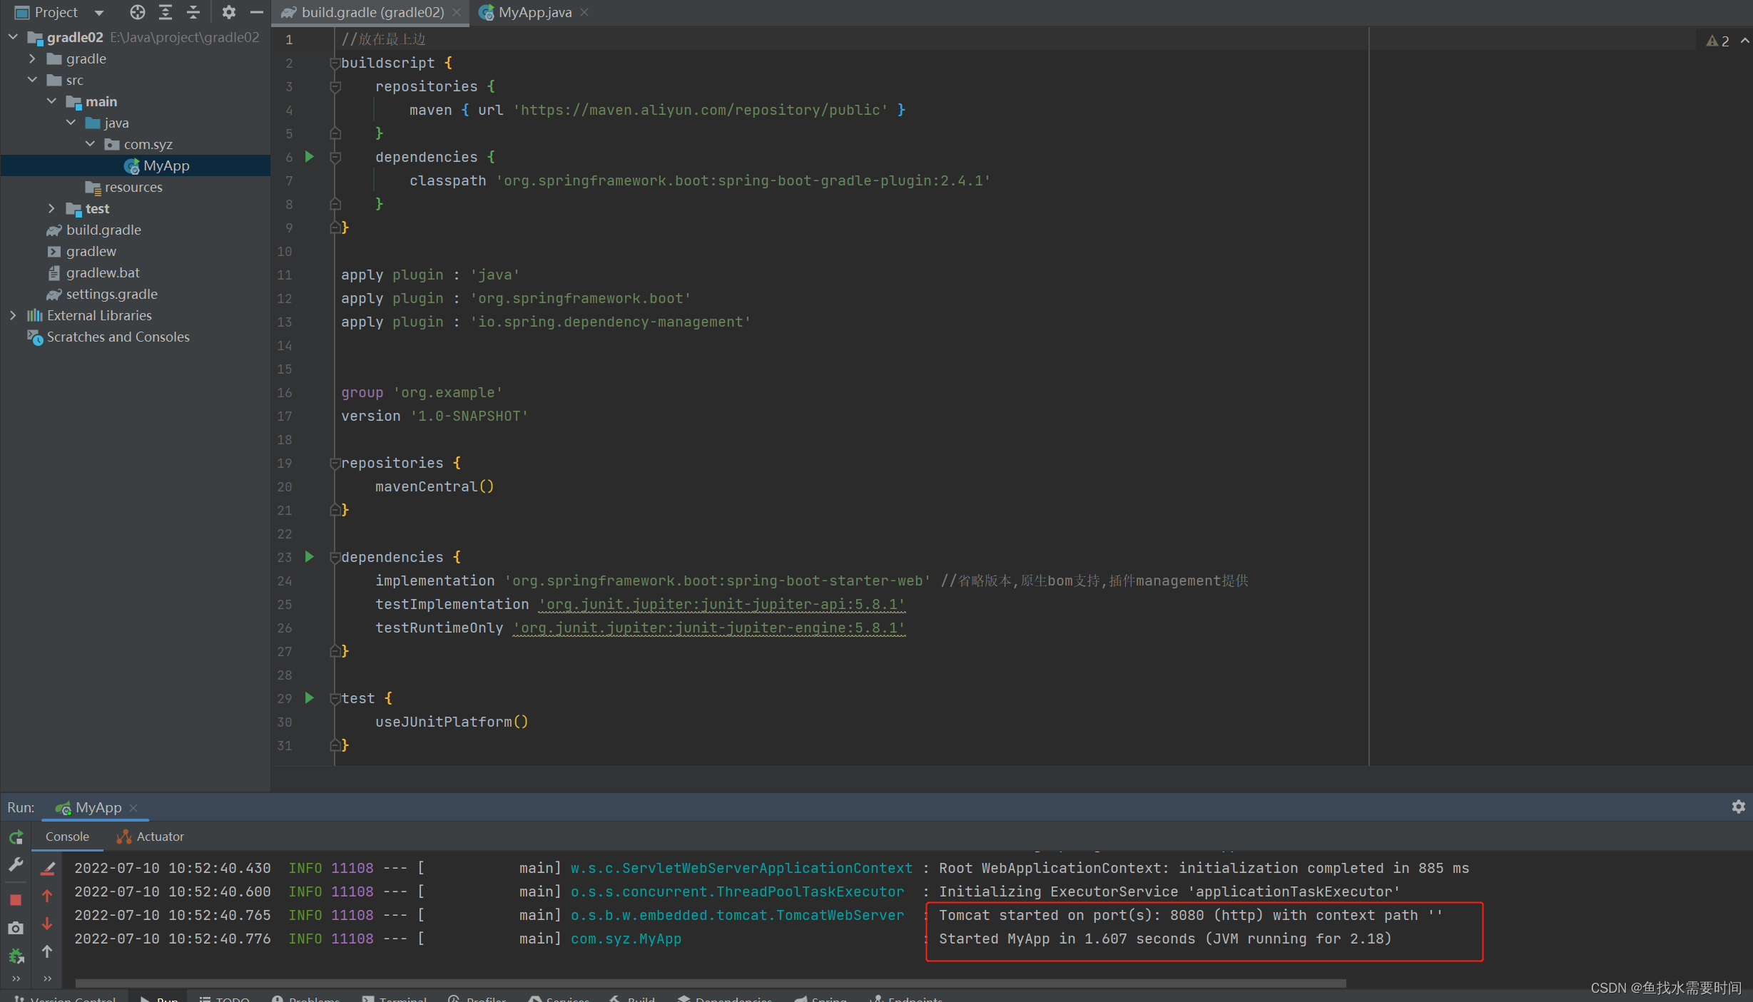
Task: Open the Run panel gear settings
Action: point(1738,807)
